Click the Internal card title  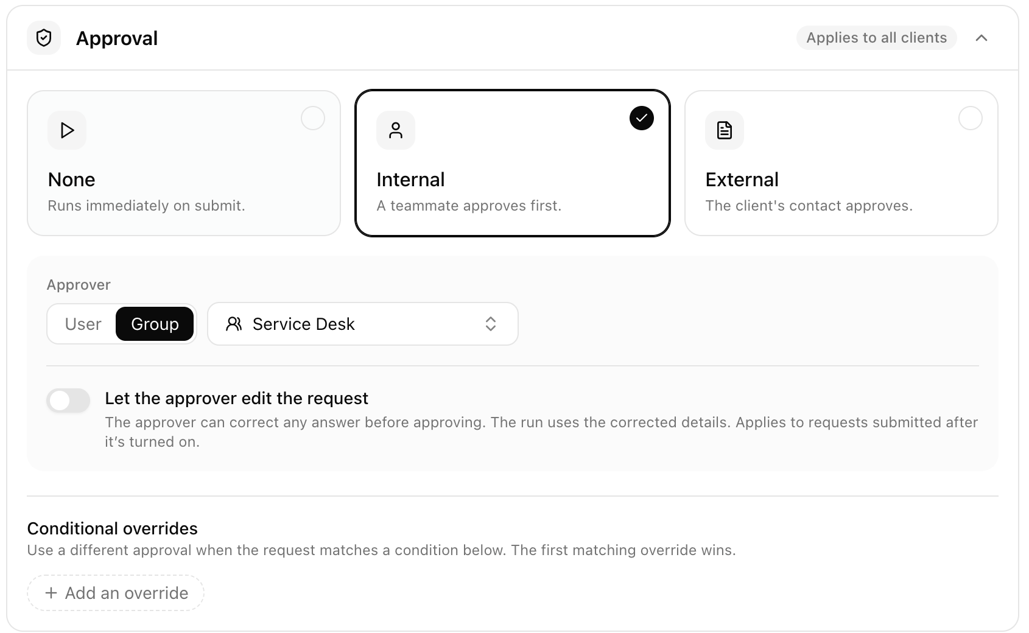tap(410, 180)
